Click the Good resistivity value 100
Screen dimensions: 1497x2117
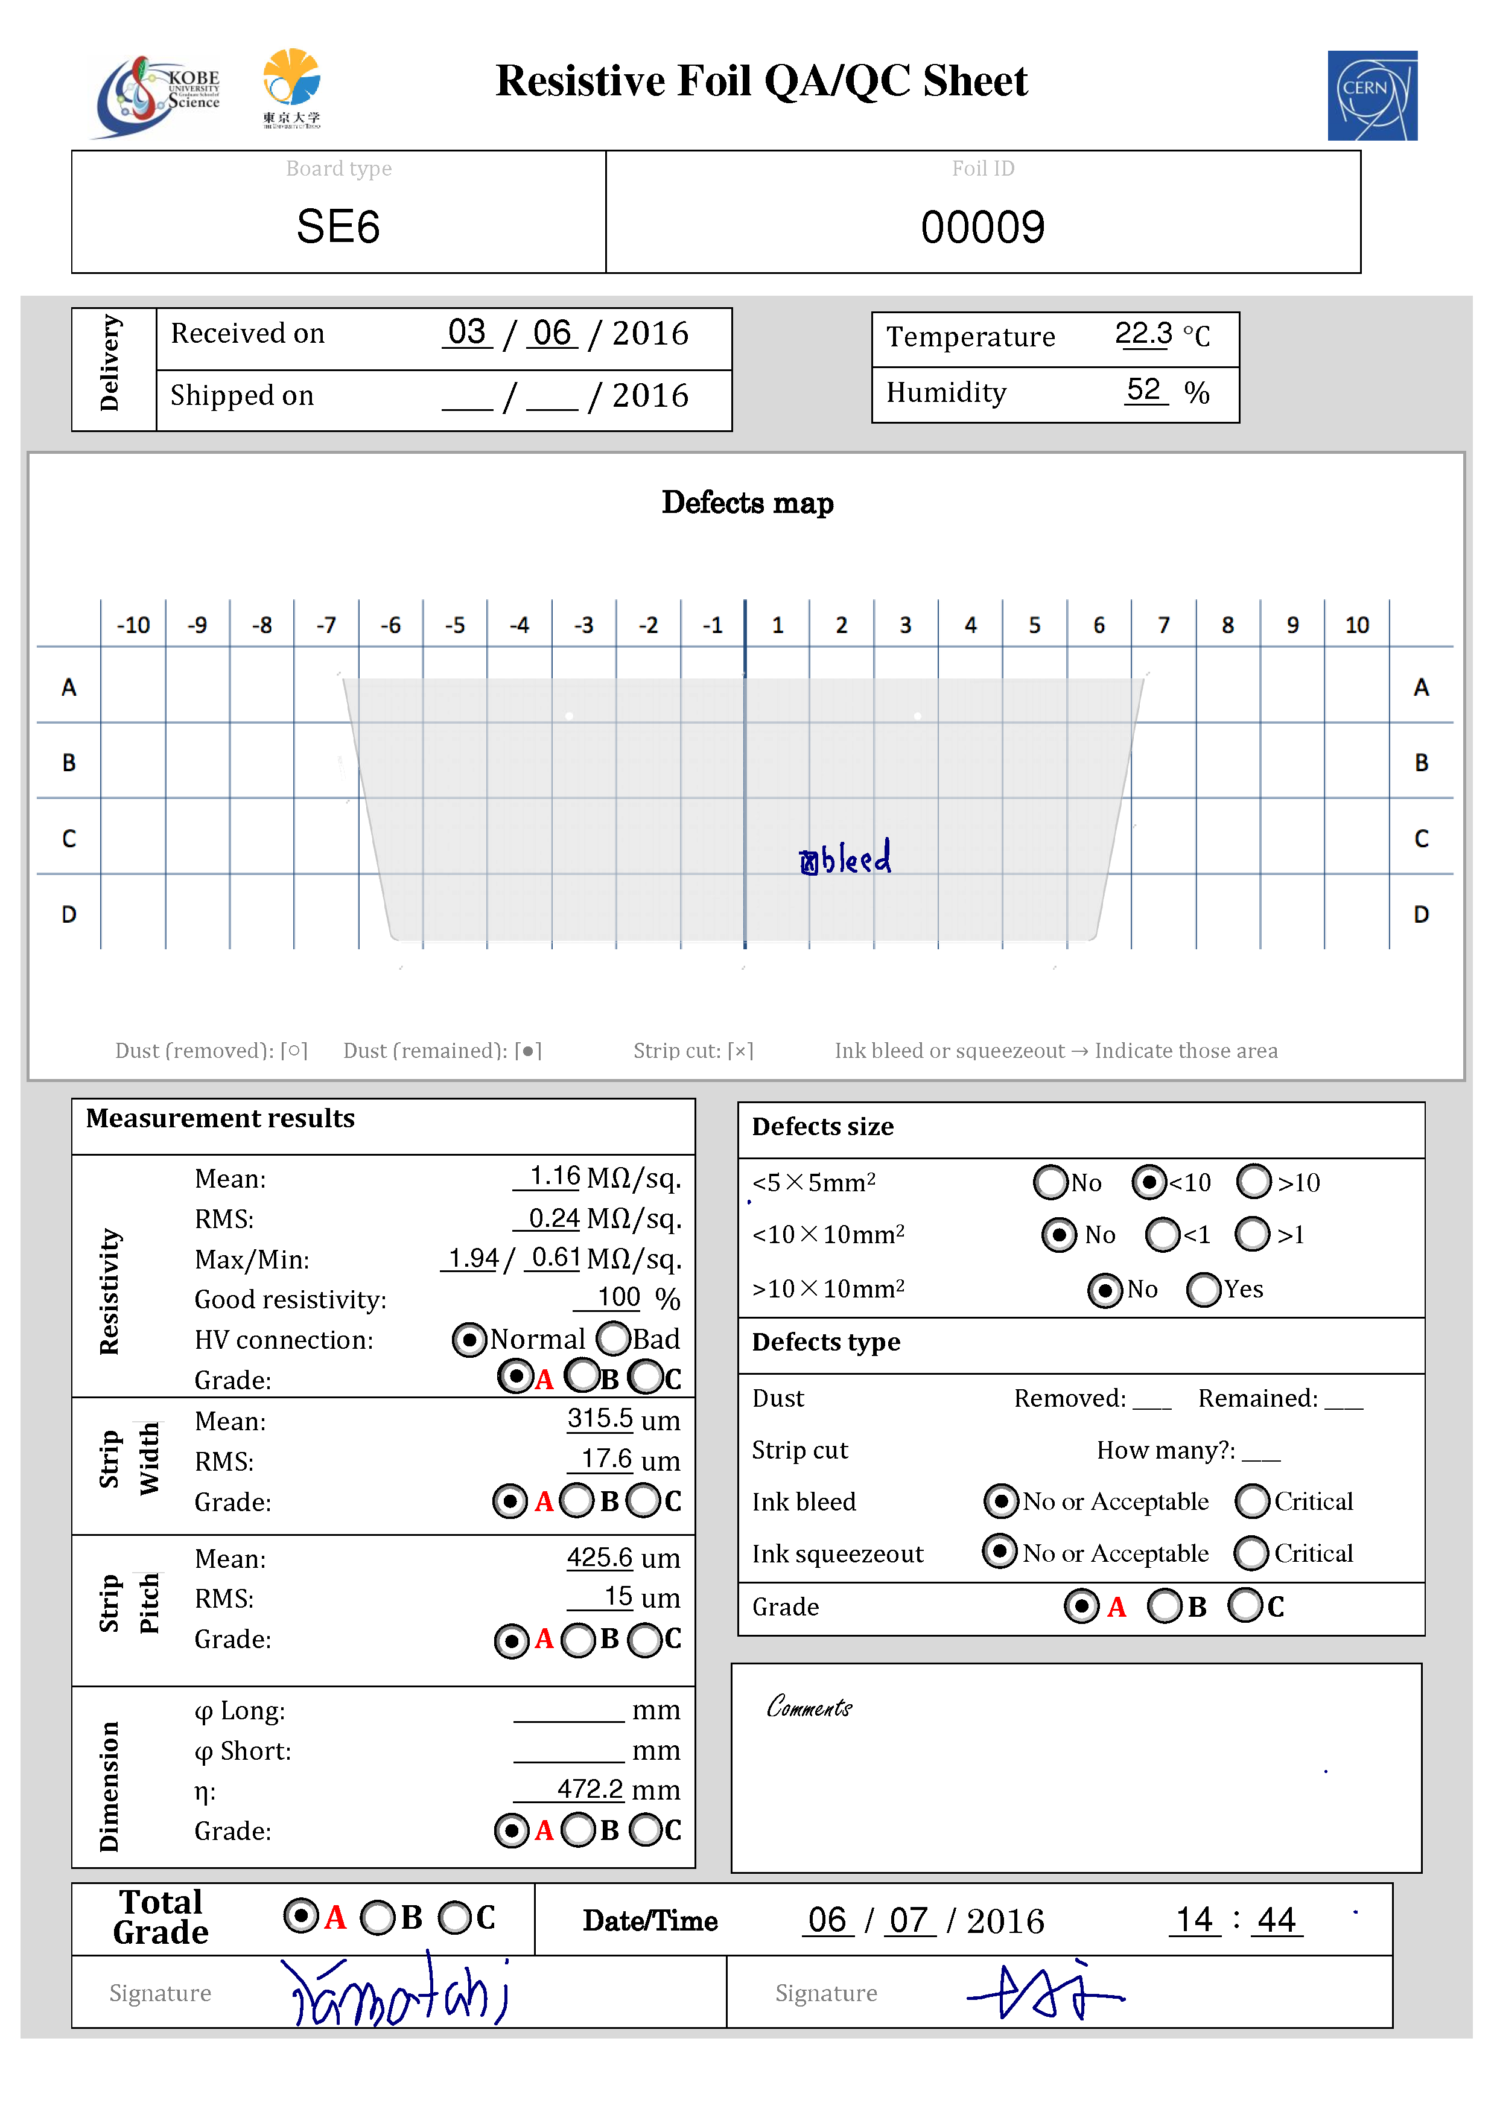pyautogui.click(x=608, y=1297)
